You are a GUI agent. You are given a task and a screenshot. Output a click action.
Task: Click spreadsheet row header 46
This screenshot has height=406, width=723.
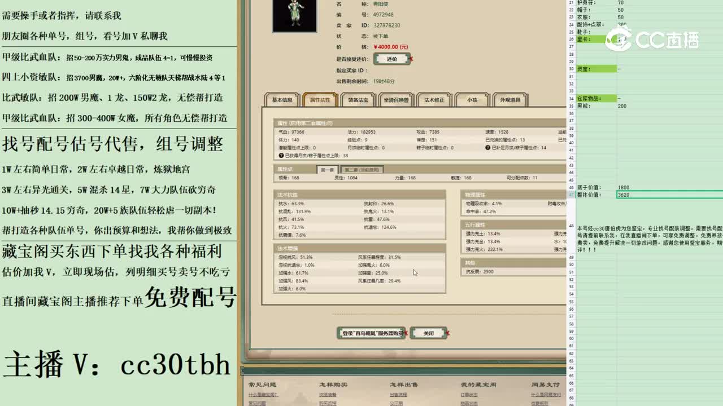click(x=572, y=187)
